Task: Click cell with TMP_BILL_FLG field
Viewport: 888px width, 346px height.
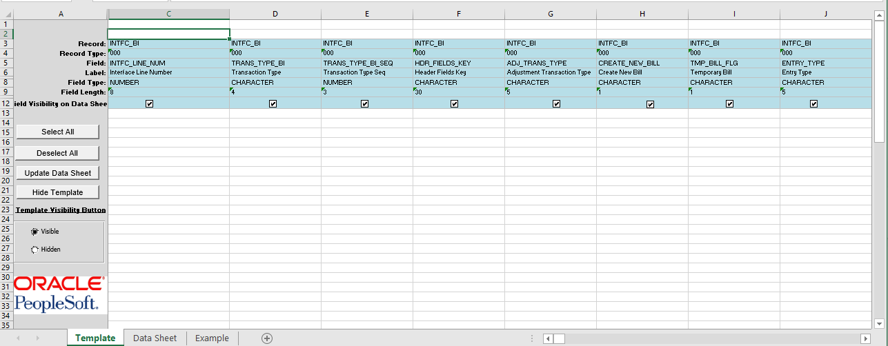Action: (x=734, y=63)
